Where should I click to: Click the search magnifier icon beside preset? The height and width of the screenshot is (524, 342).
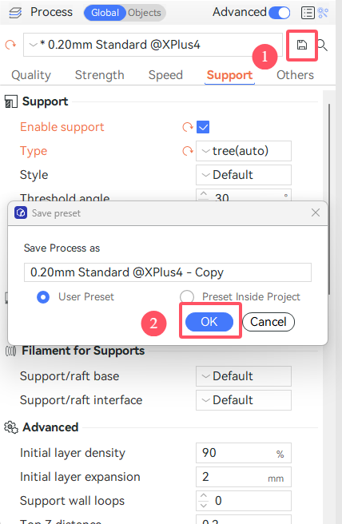tap(323, 45)
